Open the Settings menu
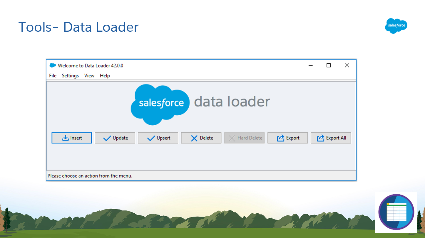 (x=70, y=76)
